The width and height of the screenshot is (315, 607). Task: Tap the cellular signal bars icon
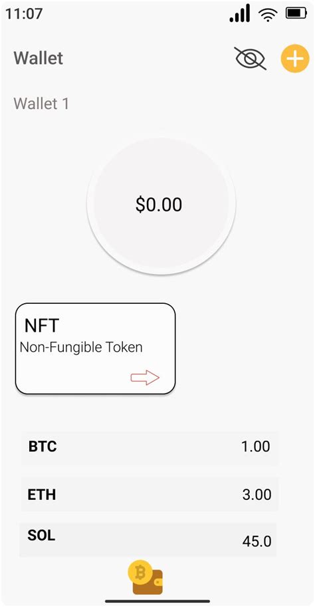click(239, 15)
